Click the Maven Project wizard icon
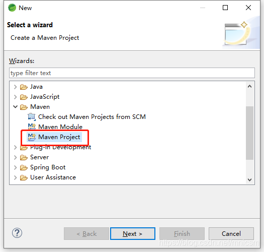The width and height of the screenshot is (264, 252). click(x=32, y=137)
